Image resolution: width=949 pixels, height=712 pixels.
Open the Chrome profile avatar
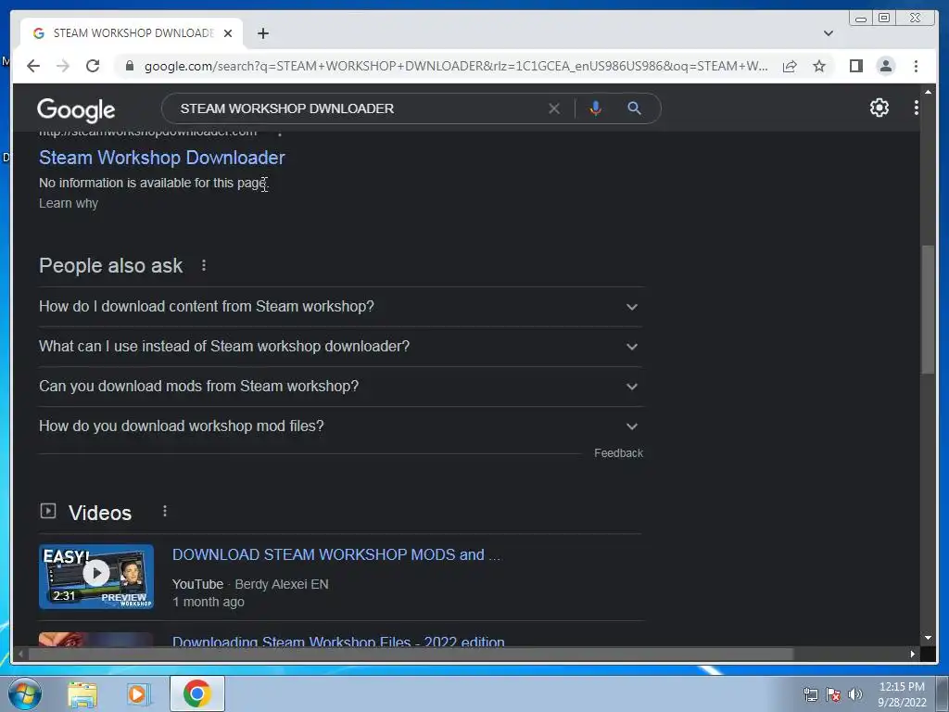point(885,66)
